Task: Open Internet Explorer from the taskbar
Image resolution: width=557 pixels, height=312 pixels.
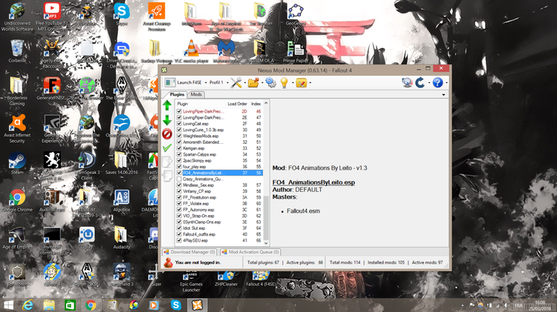Action: [28, 305]
